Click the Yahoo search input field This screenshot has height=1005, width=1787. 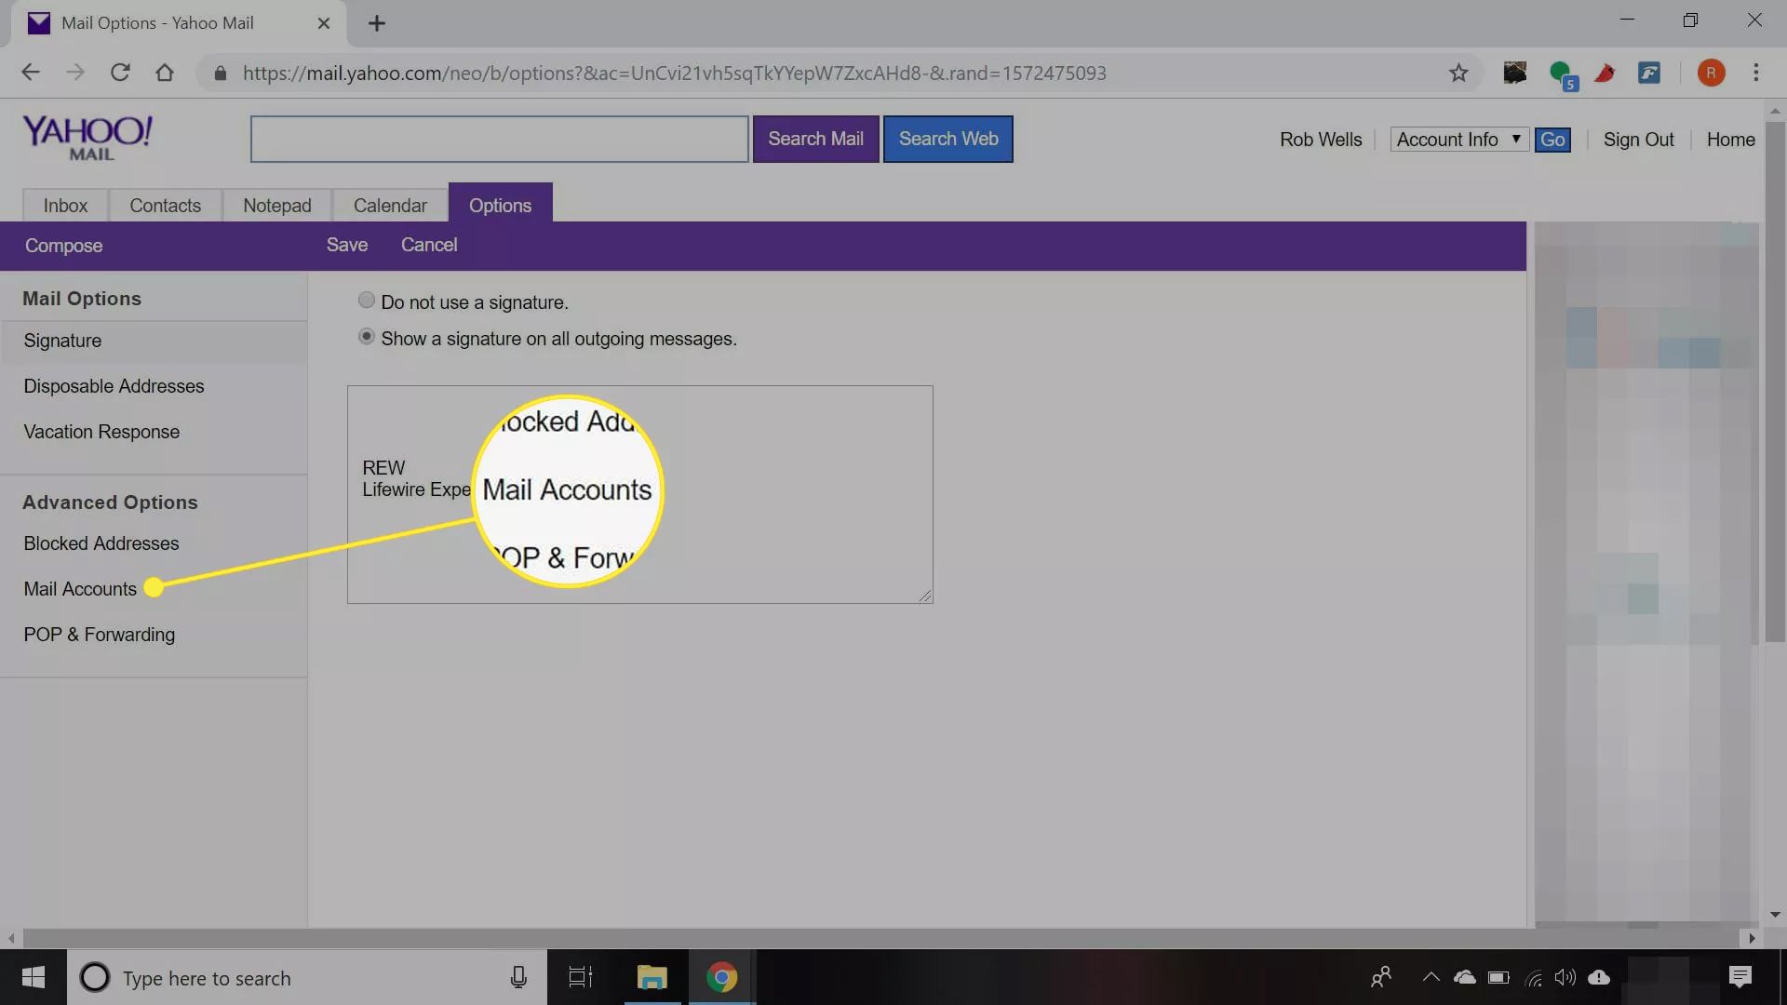pos(500,139)
